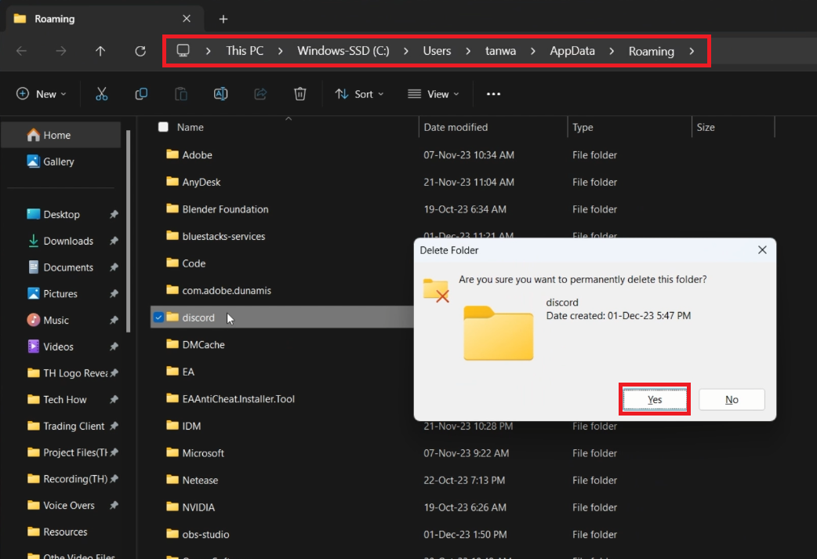The width and height of the screenshot is (817, 559).
Task: Select the Blender Foundation folder
Action: 225,209
